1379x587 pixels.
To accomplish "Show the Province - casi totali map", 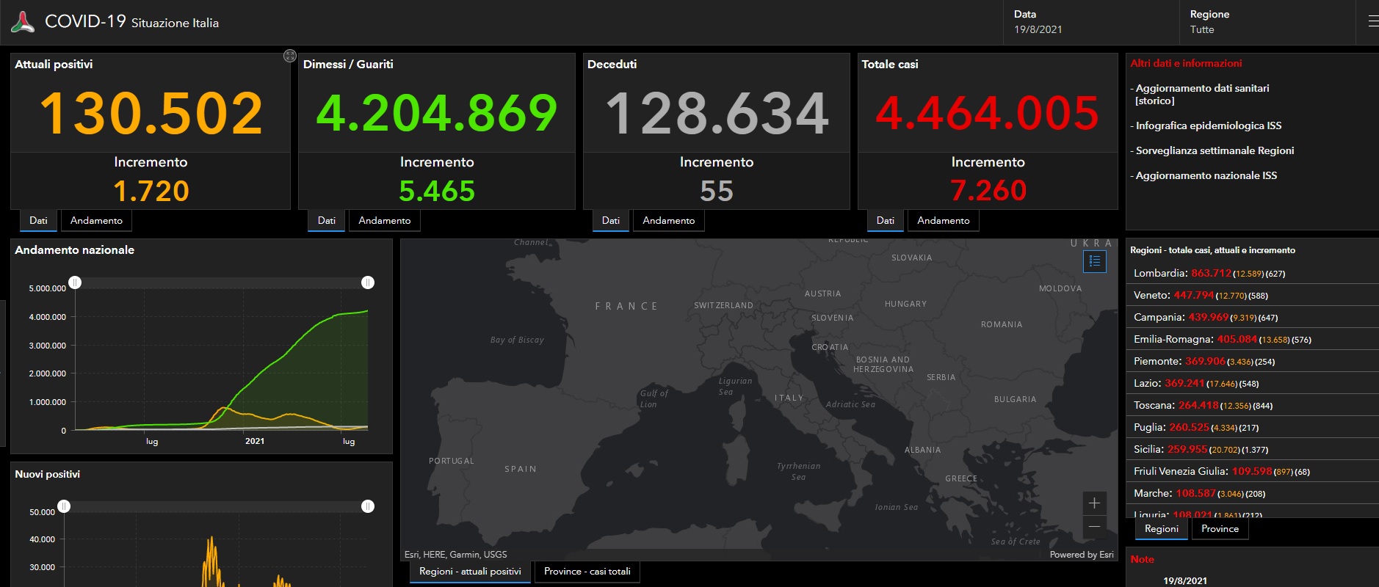I will (x=587, y=572).
